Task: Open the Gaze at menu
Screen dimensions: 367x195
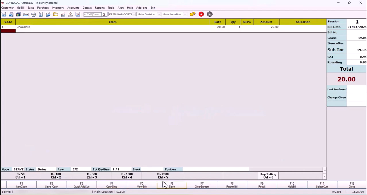Action: [x=87, y=8]
